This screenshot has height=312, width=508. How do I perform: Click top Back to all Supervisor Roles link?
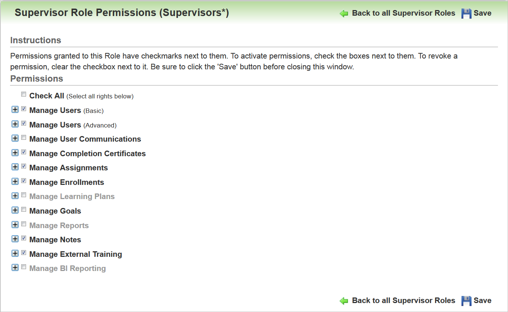403,13
